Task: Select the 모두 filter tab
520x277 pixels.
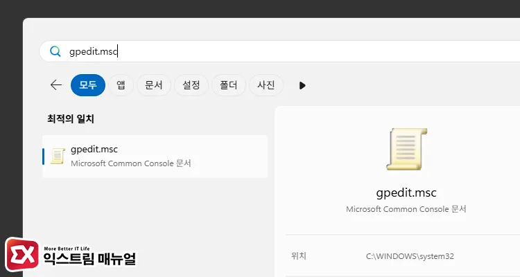Action: coord(88,85)
